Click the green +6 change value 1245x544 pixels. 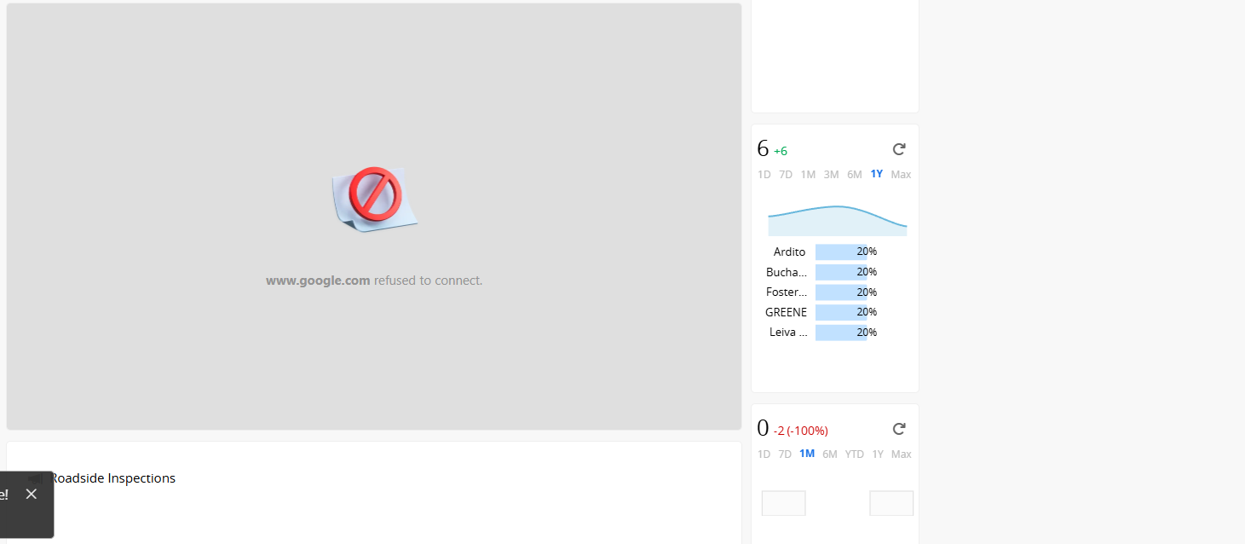tap(781, 151)
